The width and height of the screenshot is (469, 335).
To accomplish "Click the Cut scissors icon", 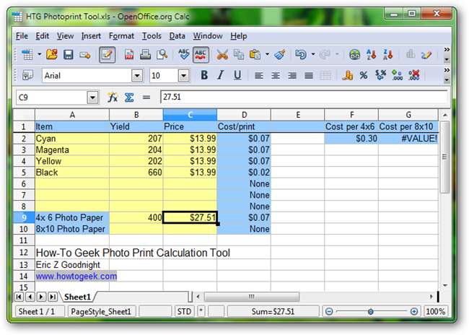I will tap(222, 54).
